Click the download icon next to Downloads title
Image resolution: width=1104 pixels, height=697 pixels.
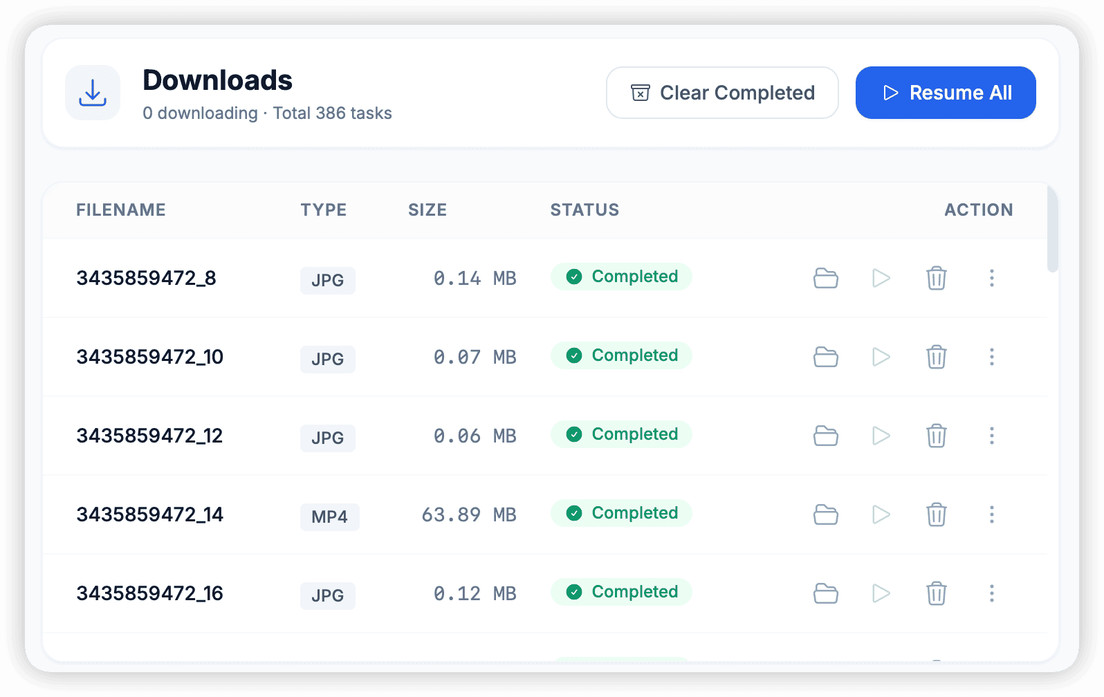[x=93, y=92]
